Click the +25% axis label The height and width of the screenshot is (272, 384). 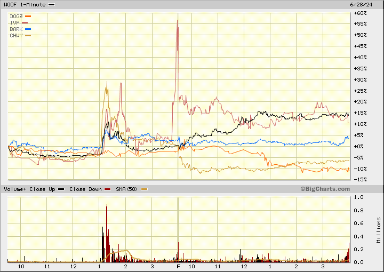coord(360,91)
